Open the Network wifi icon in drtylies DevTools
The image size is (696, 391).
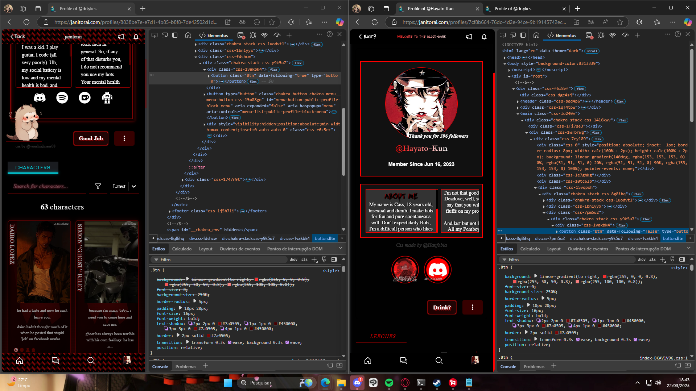[x=264, y=35]
